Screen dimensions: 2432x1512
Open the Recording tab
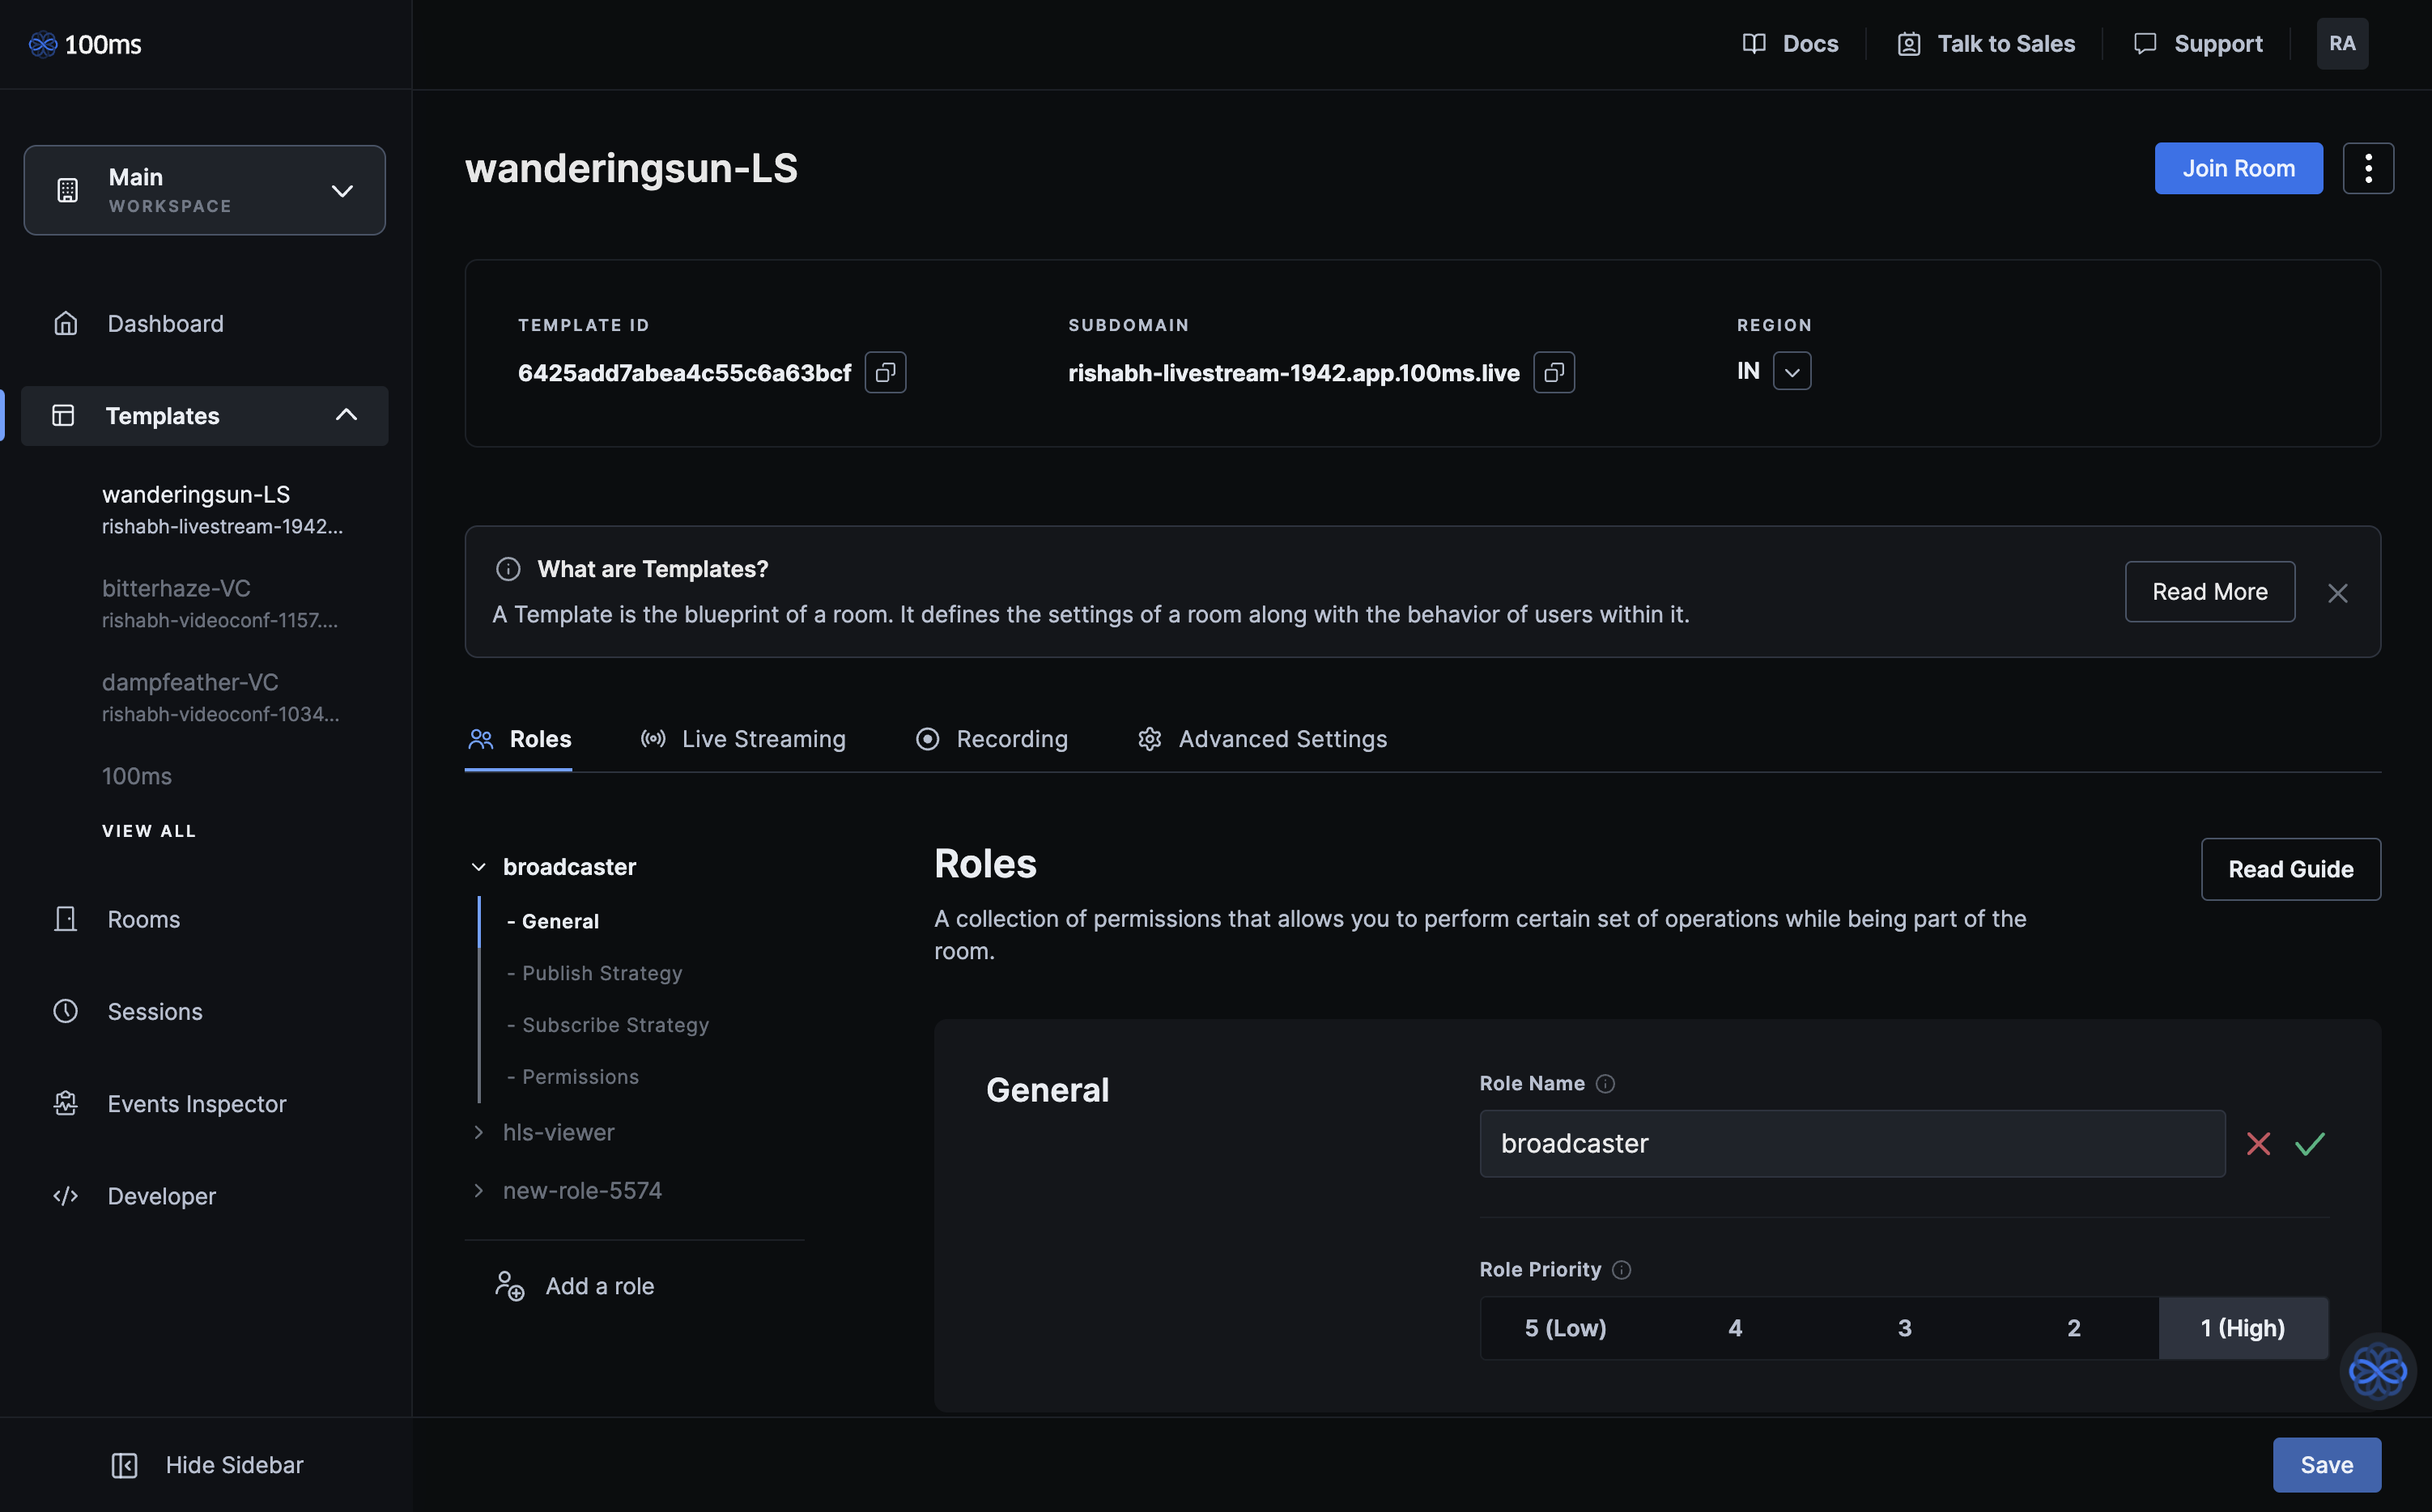[1012, 738]
